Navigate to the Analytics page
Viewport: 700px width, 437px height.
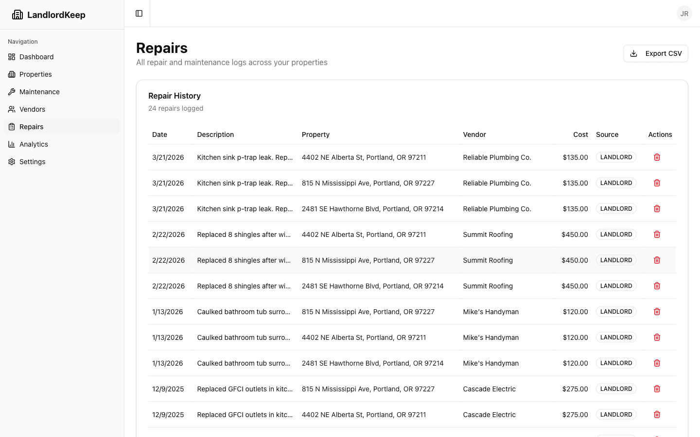pyautogui.click(x=33, y=144)
